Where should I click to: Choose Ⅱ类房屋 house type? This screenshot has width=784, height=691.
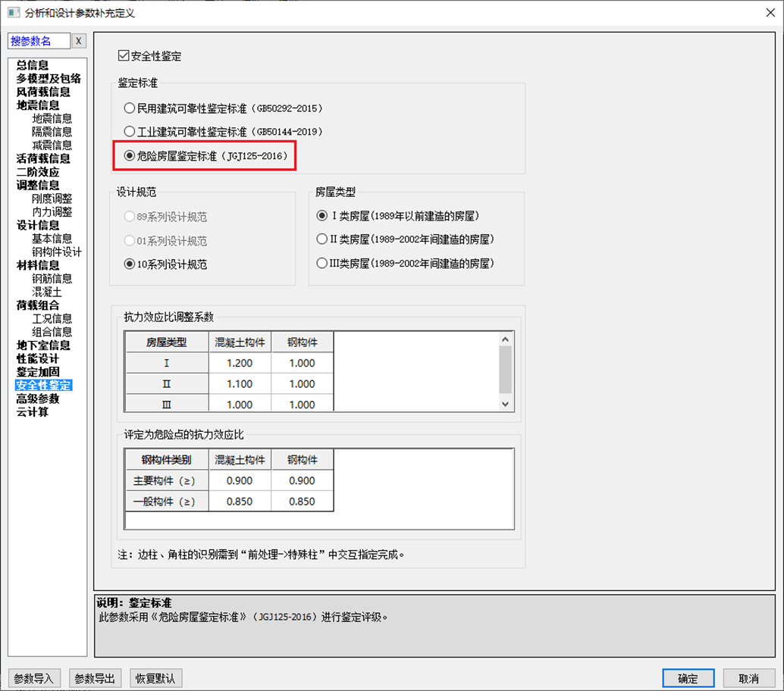(321, 239)
